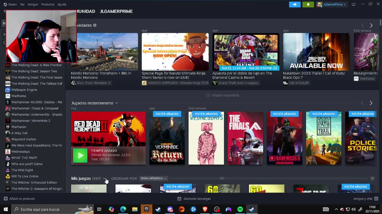
Task: Open the notifications bell
Action: (308, 4)
